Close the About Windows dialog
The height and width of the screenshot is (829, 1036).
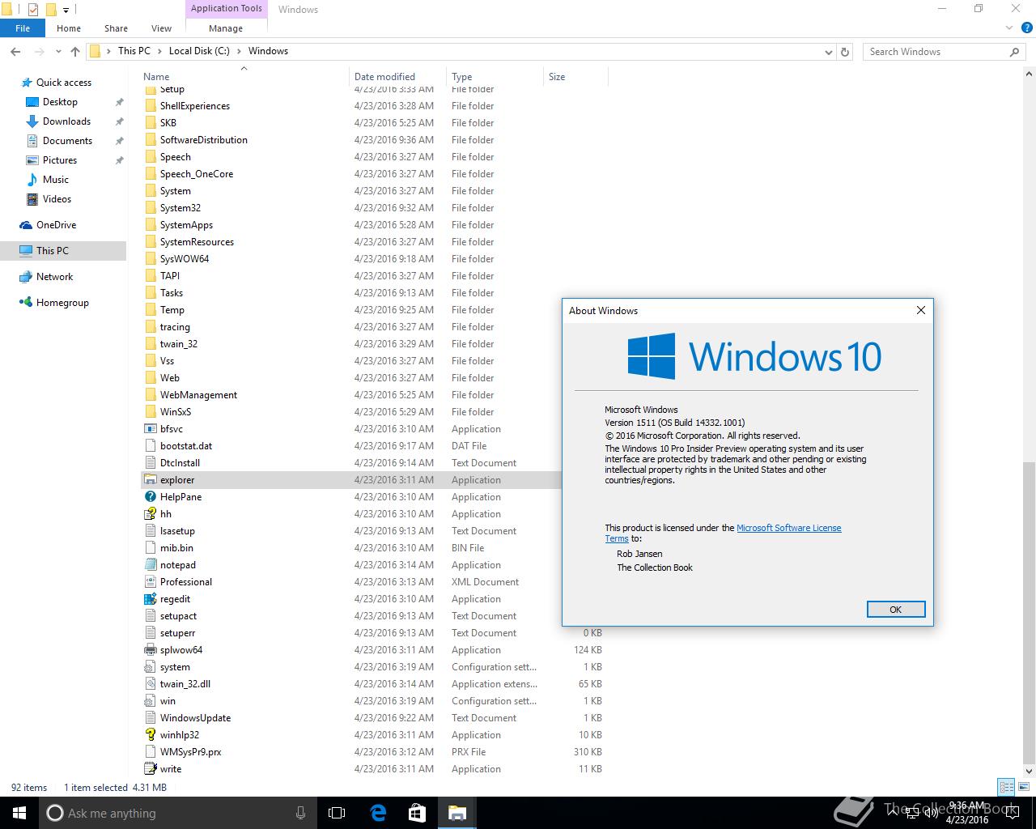(920, 310)
